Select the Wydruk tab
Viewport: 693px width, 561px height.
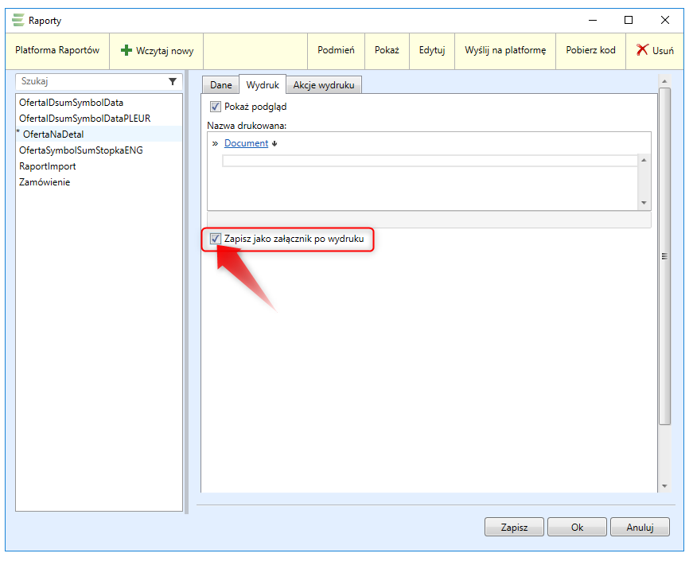point(263,85)
